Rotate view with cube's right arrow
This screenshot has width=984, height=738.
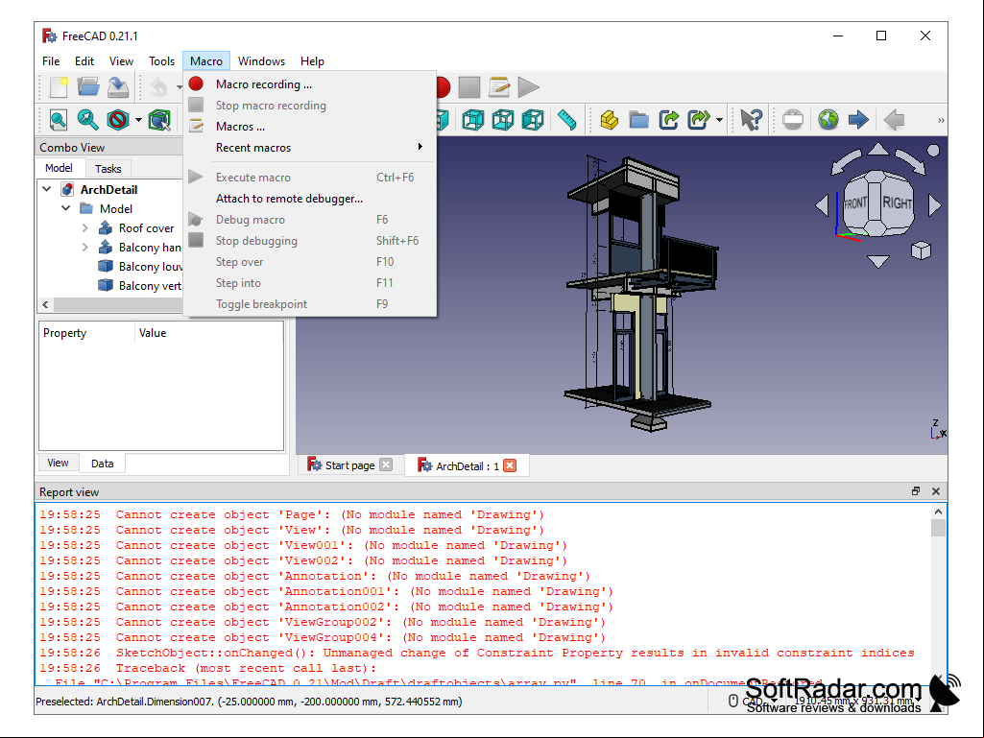[934, 205]
